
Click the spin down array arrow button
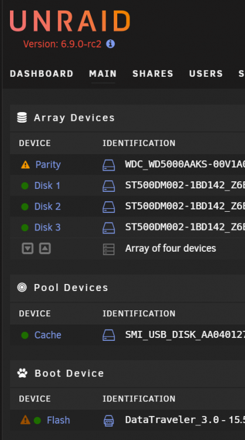pyautogui.click(x=28, y=248)
